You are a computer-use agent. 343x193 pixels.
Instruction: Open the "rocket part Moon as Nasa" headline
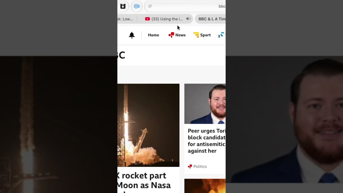144,180
